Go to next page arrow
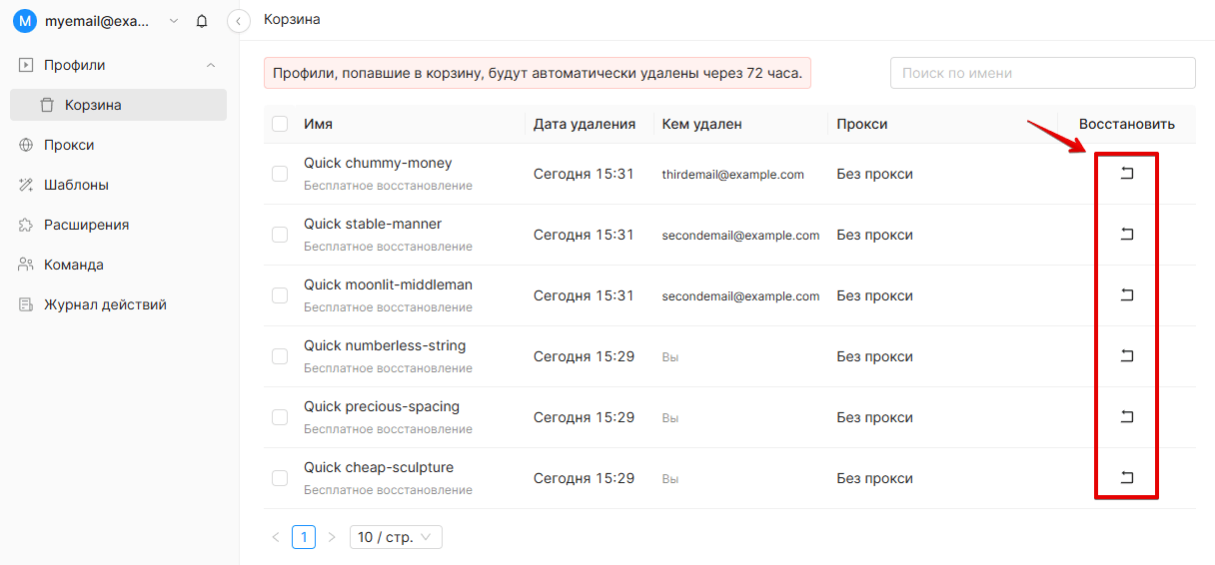The height and width of the screenshot is (565, 1215). tap(332, 537)
